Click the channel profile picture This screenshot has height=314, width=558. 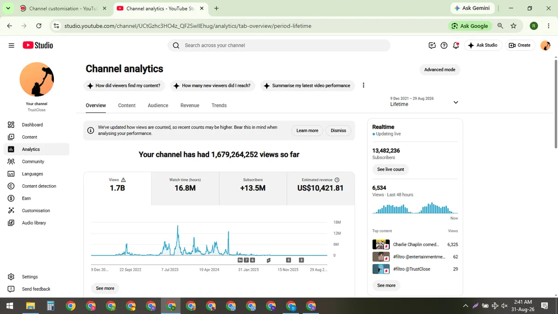[37, 80]
